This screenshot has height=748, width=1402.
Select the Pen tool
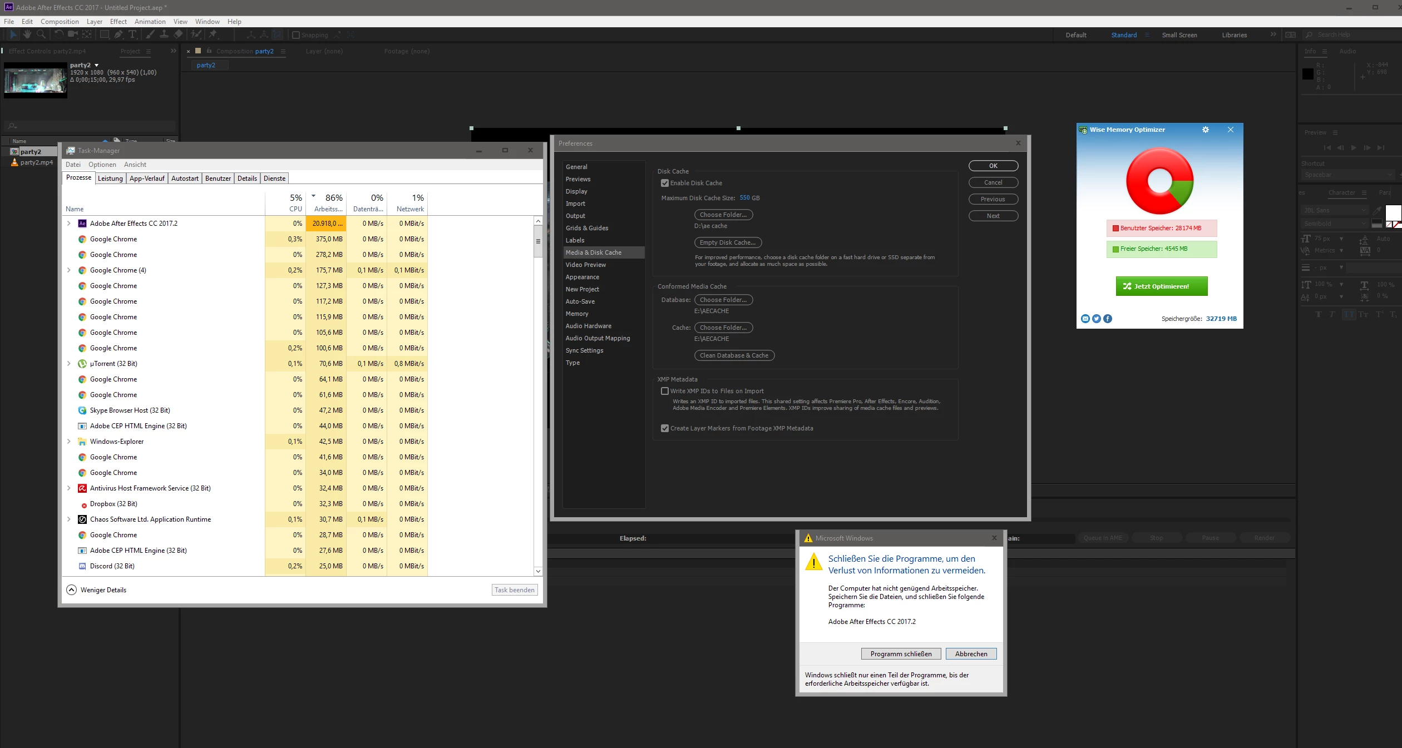pyautogui.click(x=119, y=34)
